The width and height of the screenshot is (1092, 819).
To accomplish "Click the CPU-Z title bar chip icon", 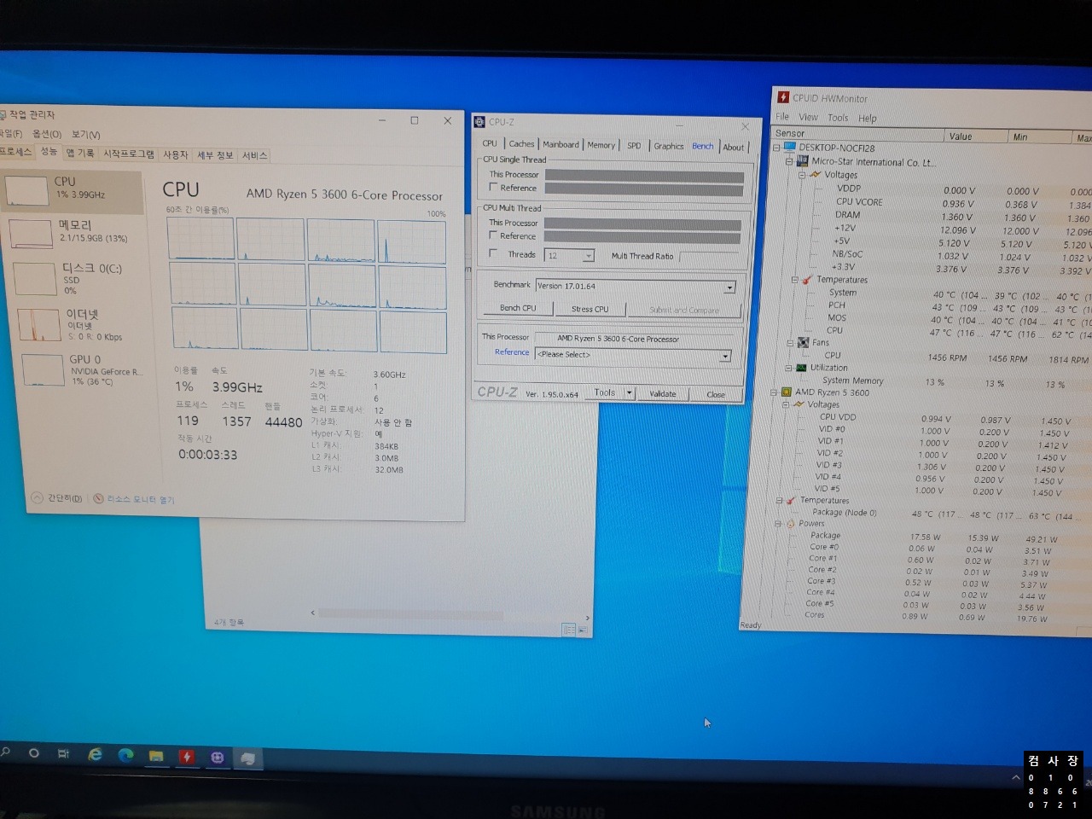I will click(479, 122).
